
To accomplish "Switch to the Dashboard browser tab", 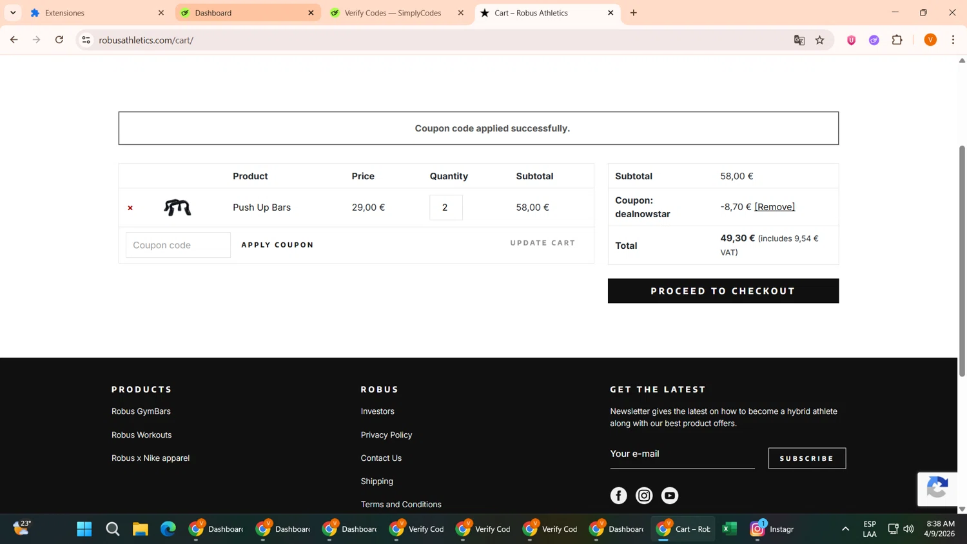I will tap(248, 13).
